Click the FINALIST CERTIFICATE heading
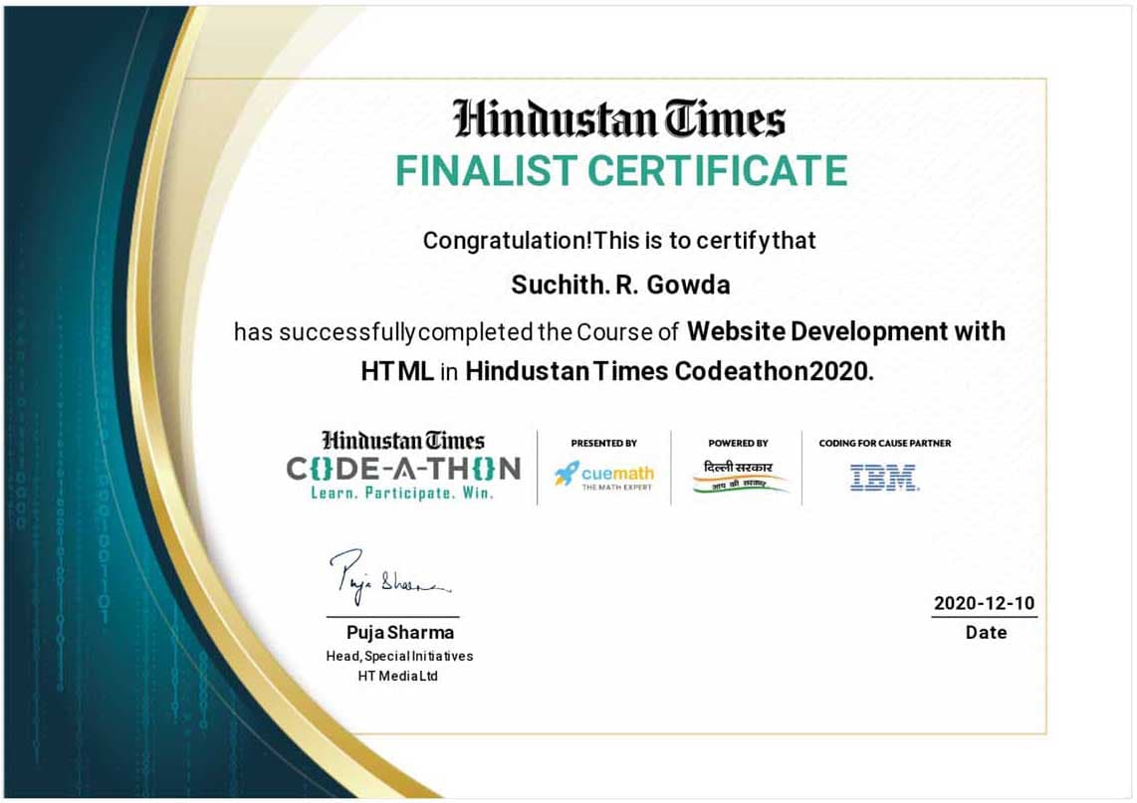The width and height of the screenshot is (1137, 803). tap(620, 171)
